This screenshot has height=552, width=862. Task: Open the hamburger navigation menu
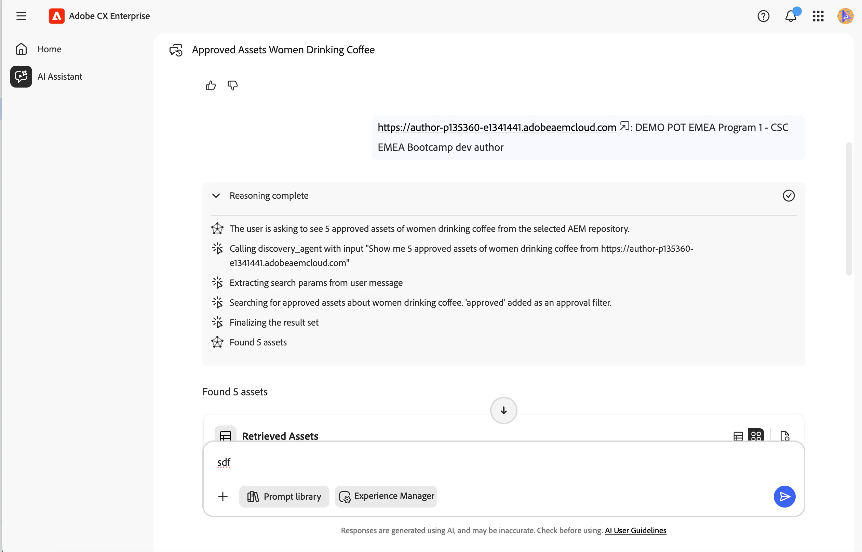(21, 16)
